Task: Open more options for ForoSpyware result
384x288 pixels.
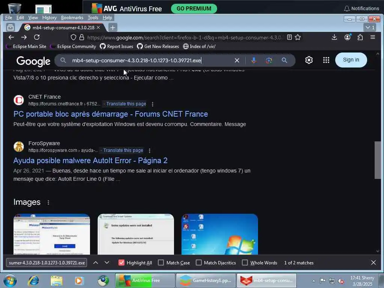Action: (x=150, y=151)
